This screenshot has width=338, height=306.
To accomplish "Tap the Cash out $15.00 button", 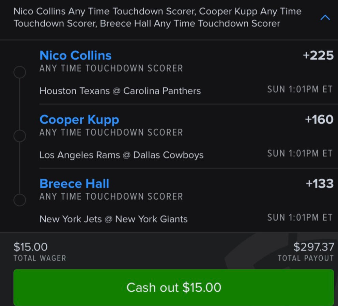I will 174,287.
